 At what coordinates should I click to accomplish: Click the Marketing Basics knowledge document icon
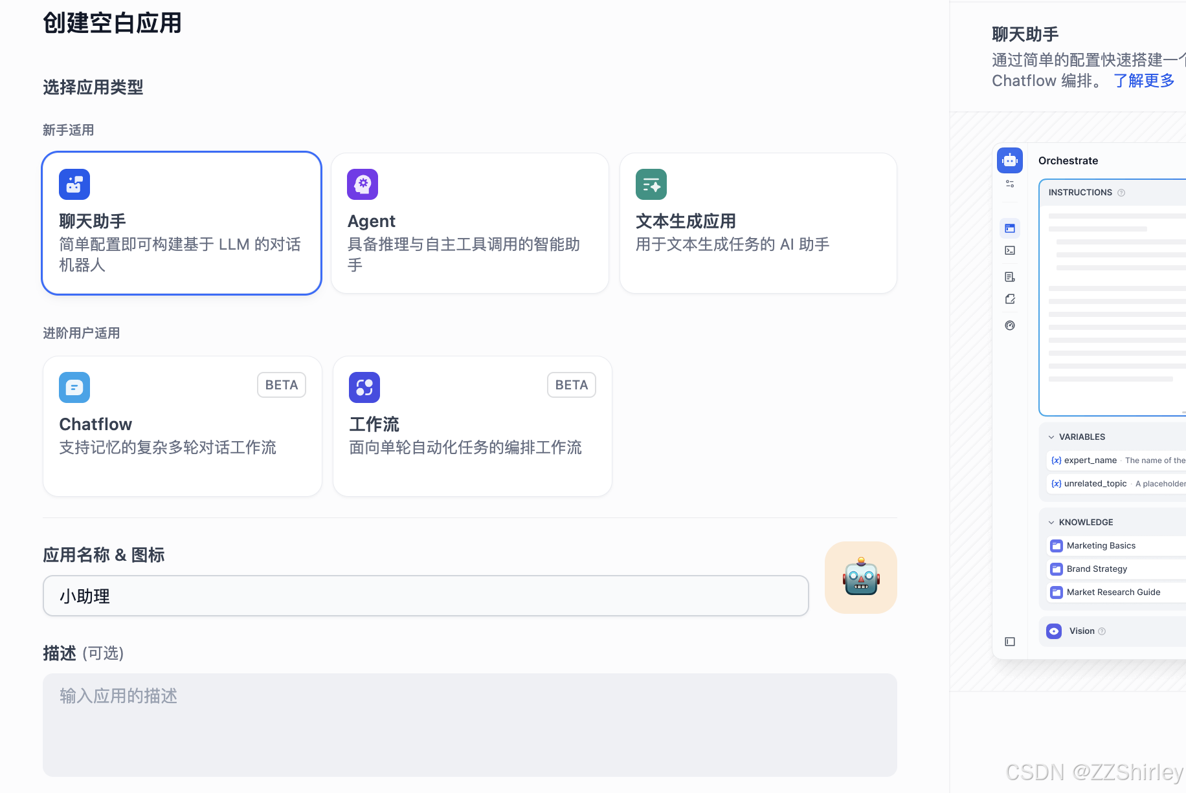(1057, 545)
